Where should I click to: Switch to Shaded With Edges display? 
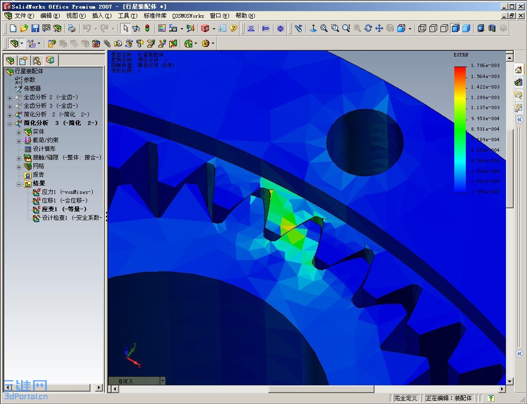(455, 28)
